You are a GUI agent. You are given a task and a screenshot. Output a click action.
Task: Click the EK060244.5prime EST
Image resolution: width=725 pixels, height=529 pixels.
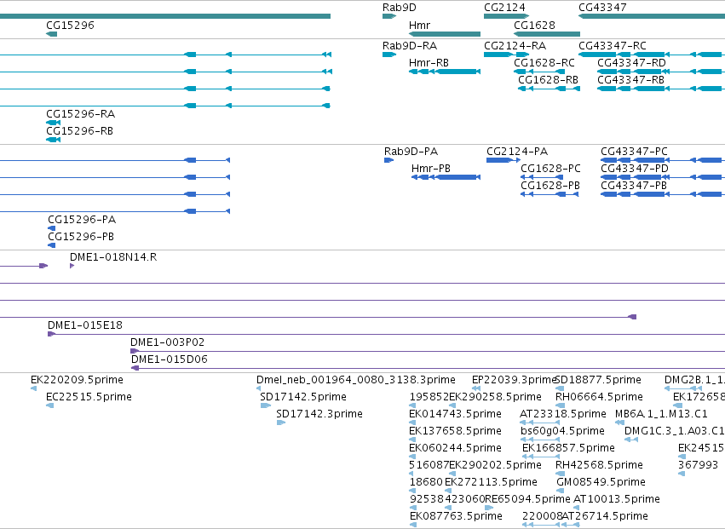(412, 457)
